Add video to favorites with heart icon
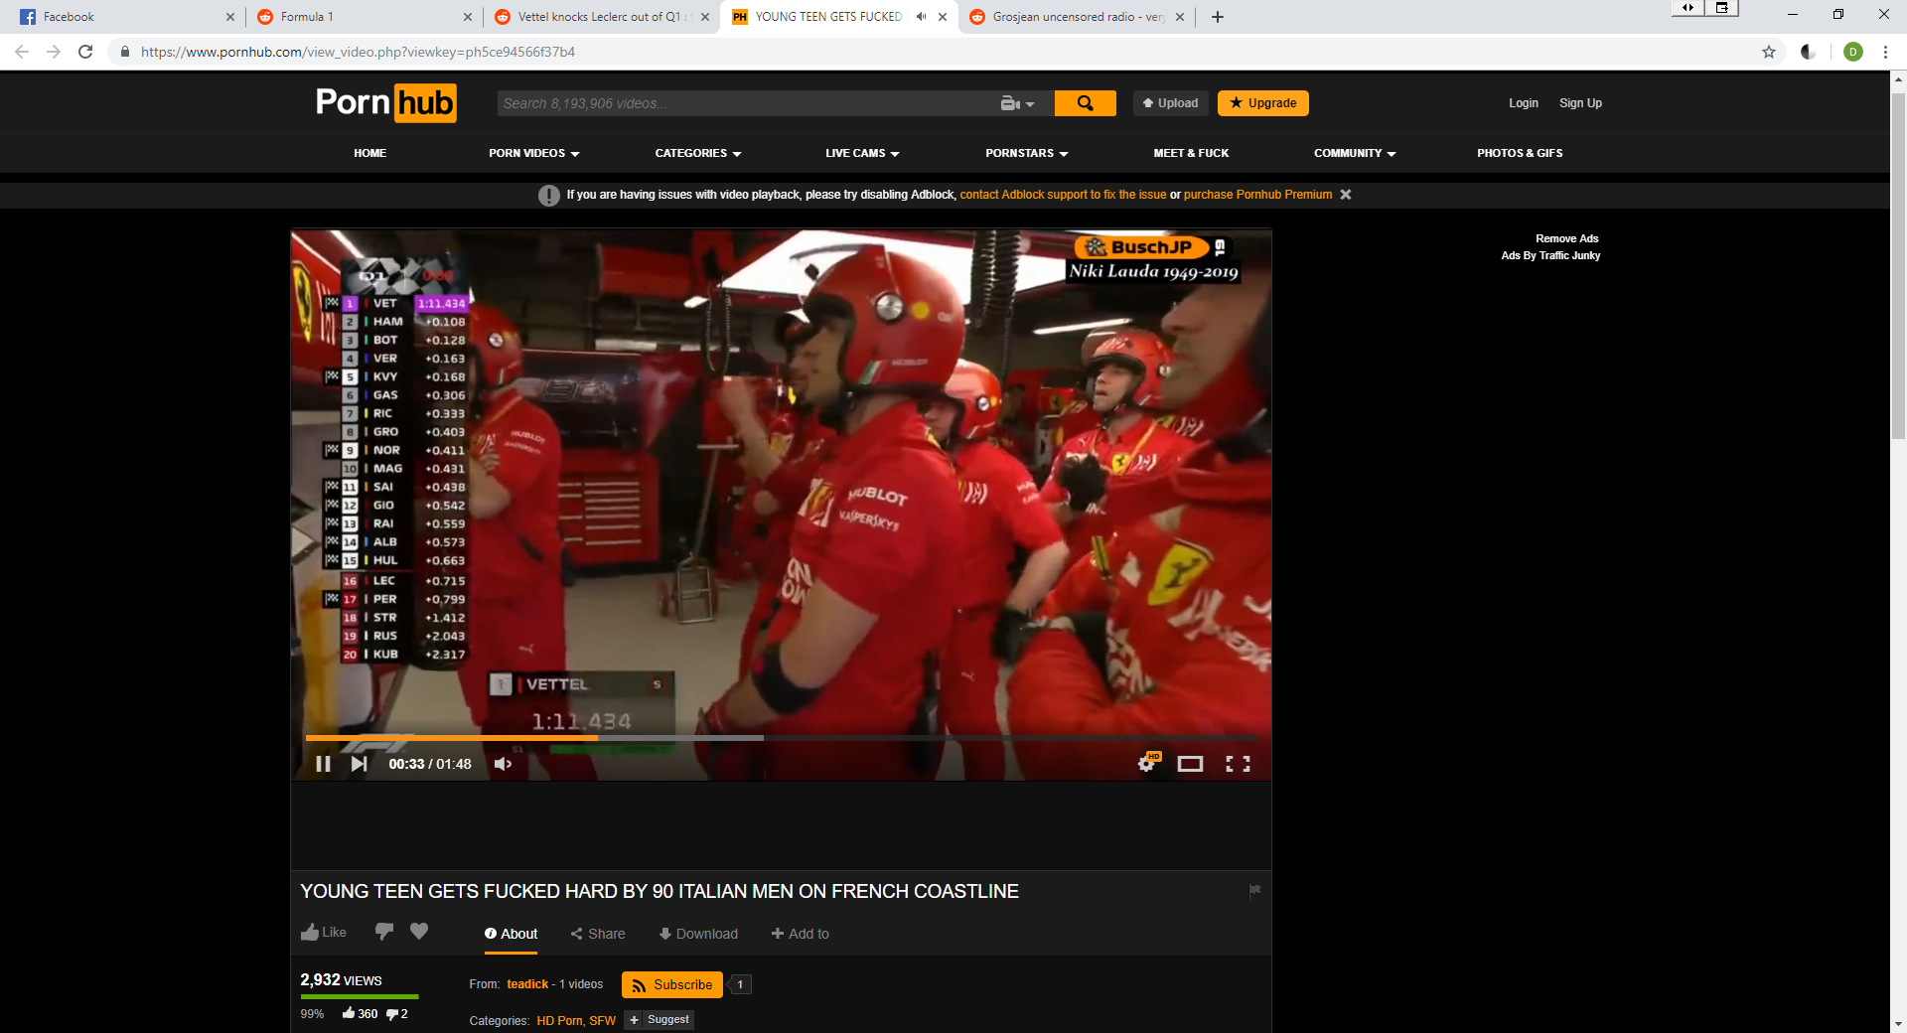Image resolution: width=1907 pixels, height=1033 pixels. click(419, 932)
